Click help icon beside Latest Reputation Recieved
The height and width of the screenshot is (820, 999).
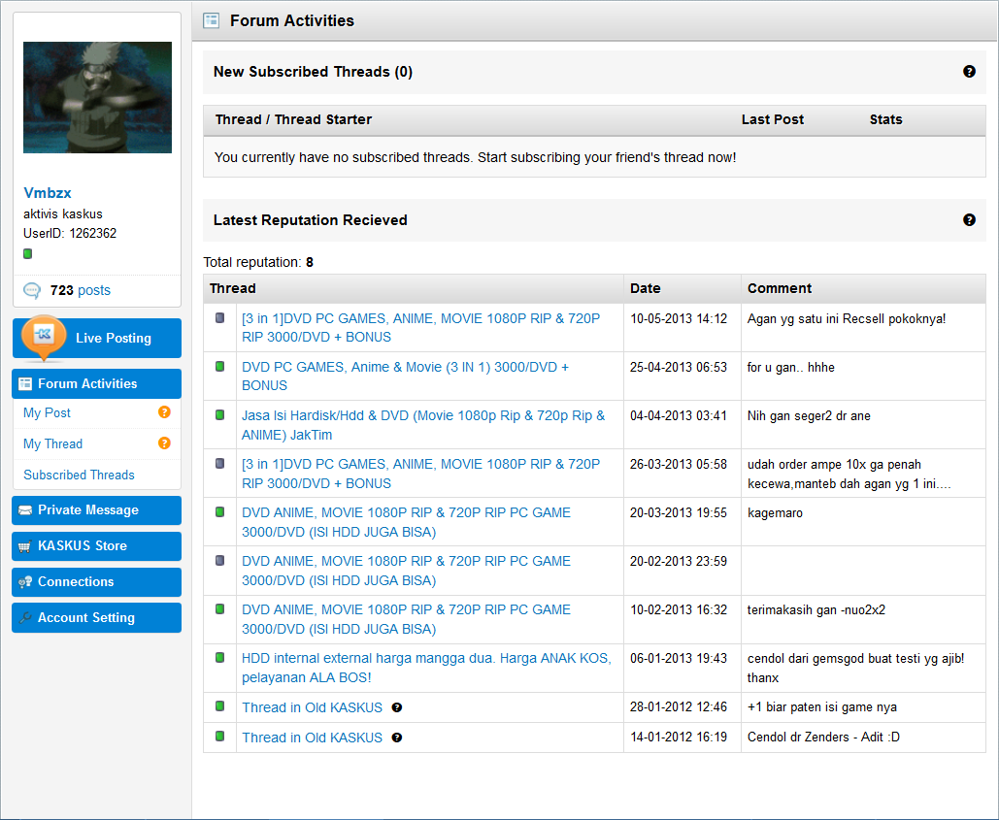(x=969, y=220)
